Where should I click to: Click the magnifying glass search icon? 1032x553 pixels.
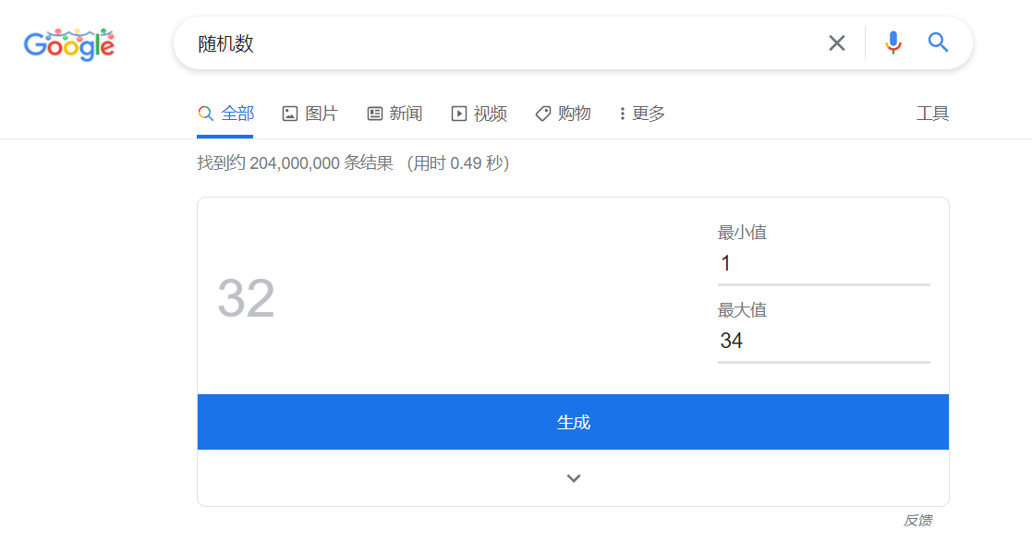tap(938, 42)
